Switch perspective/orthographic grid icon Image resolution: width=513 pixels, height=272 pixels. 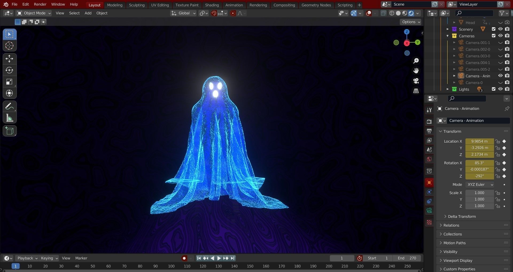[x=416, y=91]
